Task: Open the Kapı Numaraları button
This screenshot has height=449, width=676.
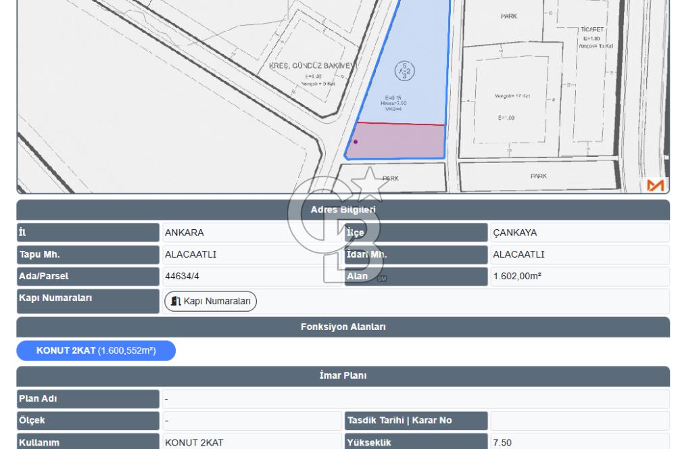Action: 211,301
